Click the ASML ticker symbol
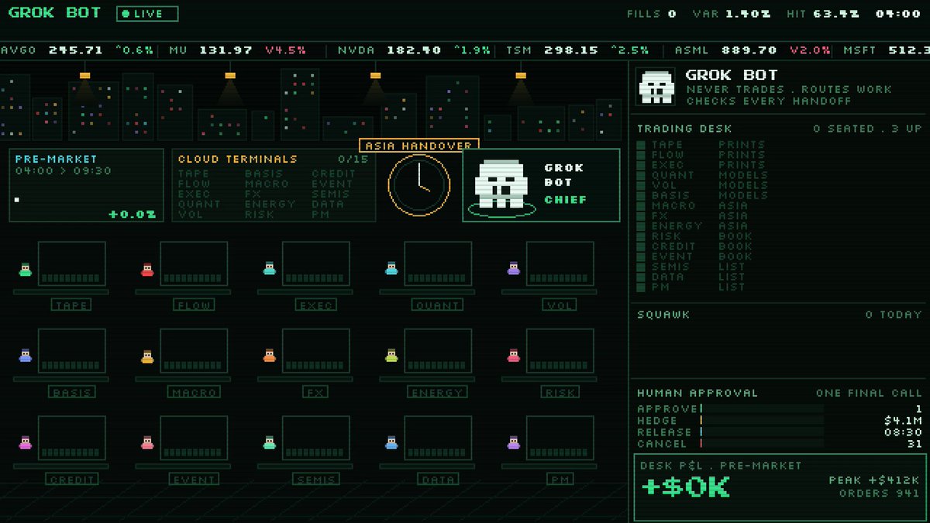 [692, 50]
